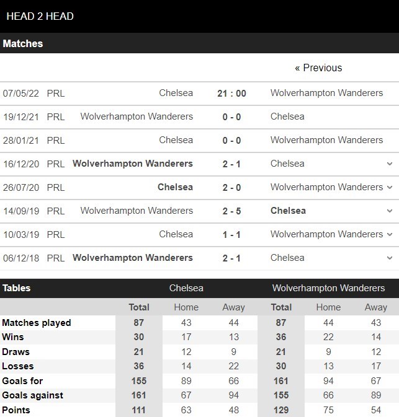The image size is (399, 417).
Task: Click the 2 - 0 score result
Action: 231,188
